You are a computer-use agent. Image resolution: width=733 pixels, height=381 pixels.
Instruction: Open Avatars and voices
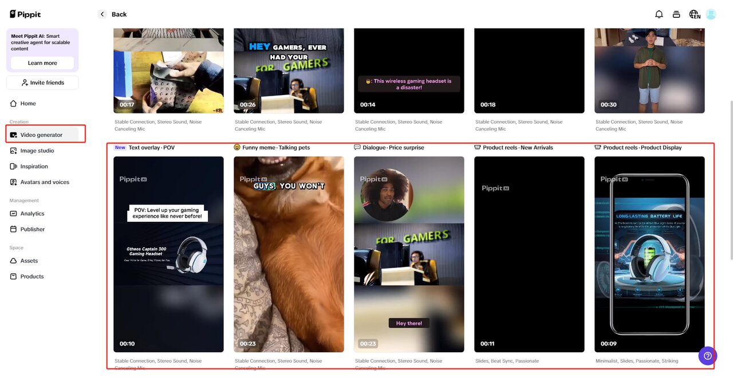tap(45, 182)
